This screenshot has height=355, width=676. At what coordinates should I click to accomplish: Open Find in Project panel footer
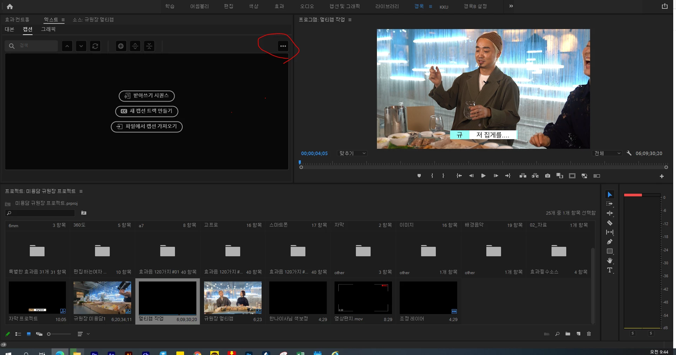[x=557, y=334]
